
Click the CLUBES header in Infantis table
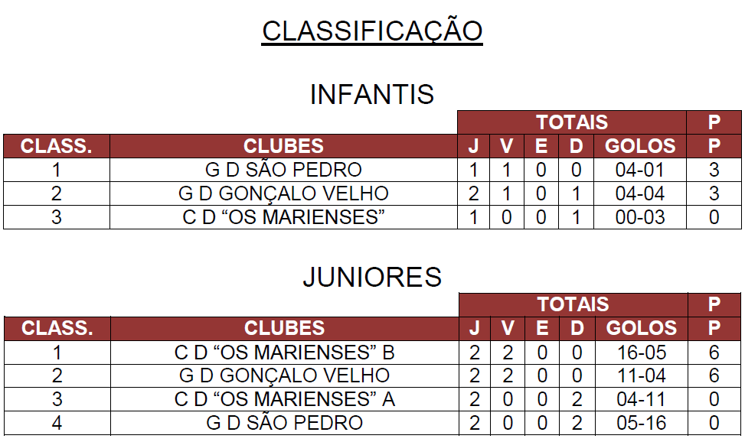[x=283, y=146]
